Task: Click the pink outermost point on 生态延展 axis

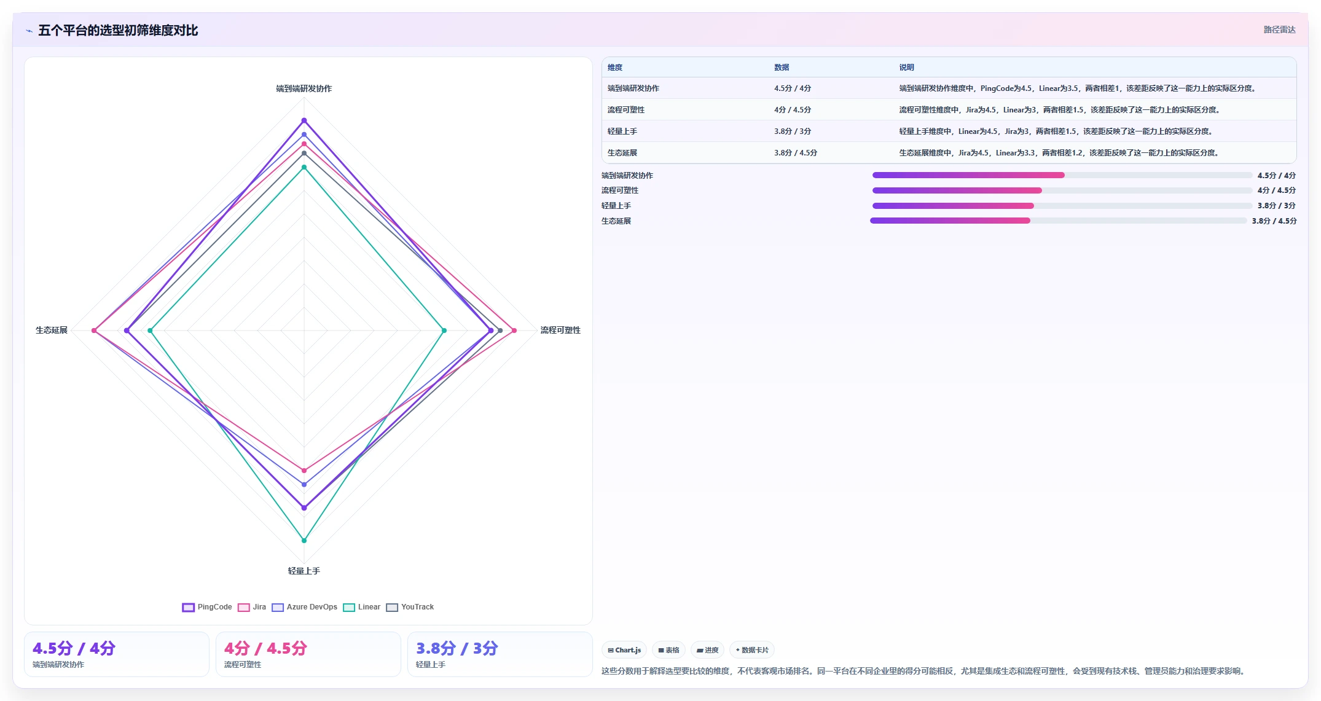Action: [94, 331]
